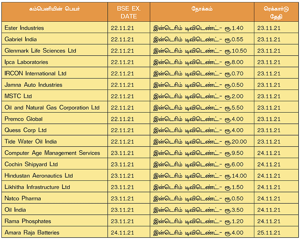Select 'Oil and Natural Gas Corporation Ltd'
The width and height of the screenshot is (301, 240).
pos(52,108)
